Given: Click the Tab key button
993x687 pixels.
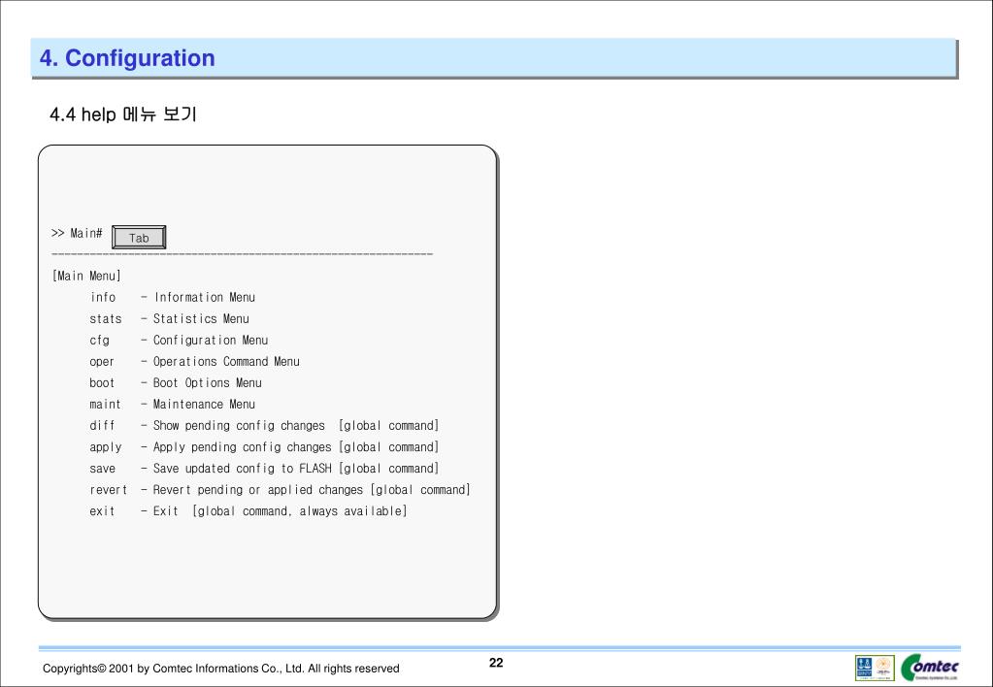Looking at the screenshot, I should pyautogui.click(x=139, y=238).
